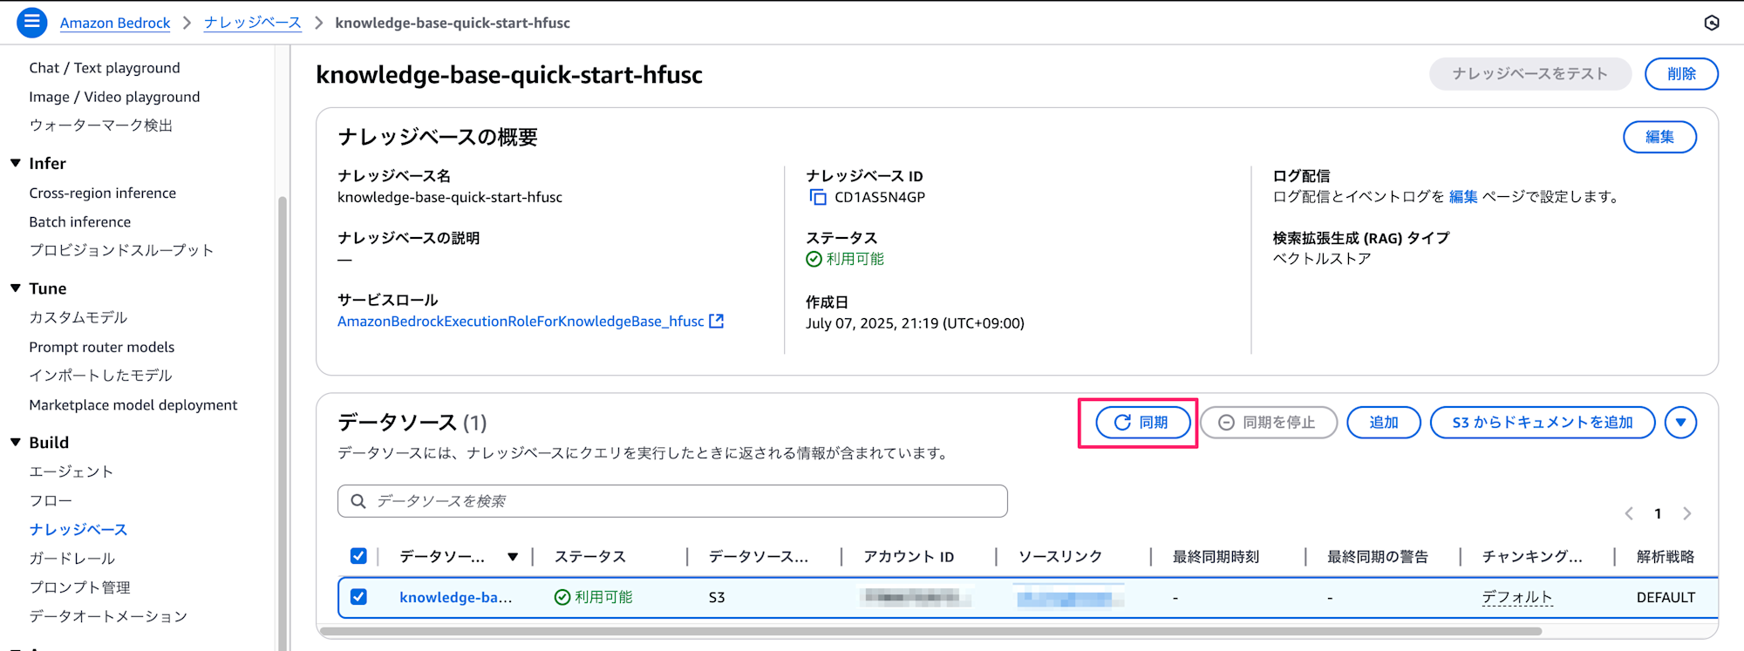The width and height of the screenshot is (1744, 651).
Task: Click the magnifier icon in data source search
Action: coord(358,501)
